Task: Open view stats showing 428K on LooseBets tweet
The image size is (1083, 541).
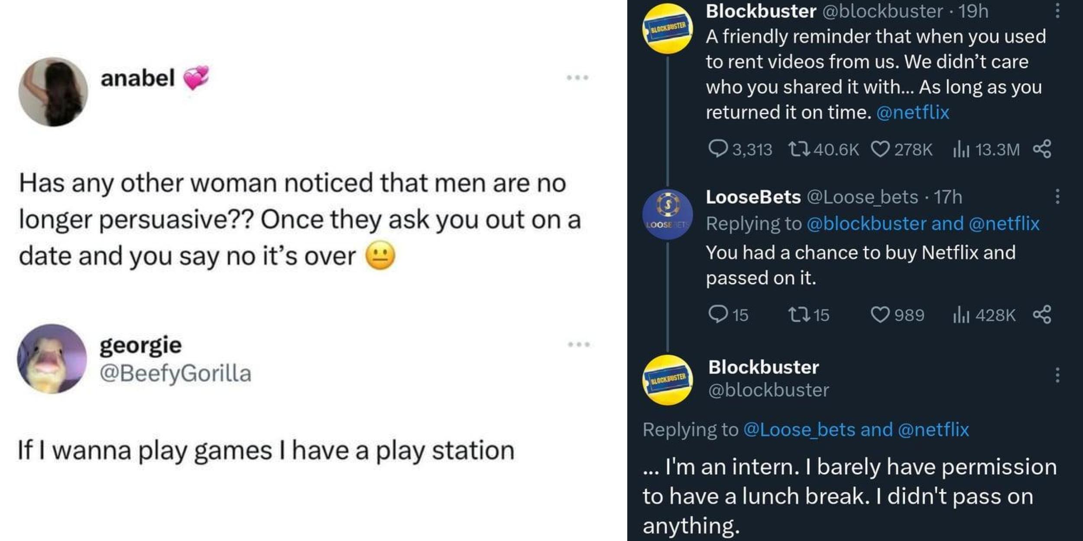Action: [961, 315]
